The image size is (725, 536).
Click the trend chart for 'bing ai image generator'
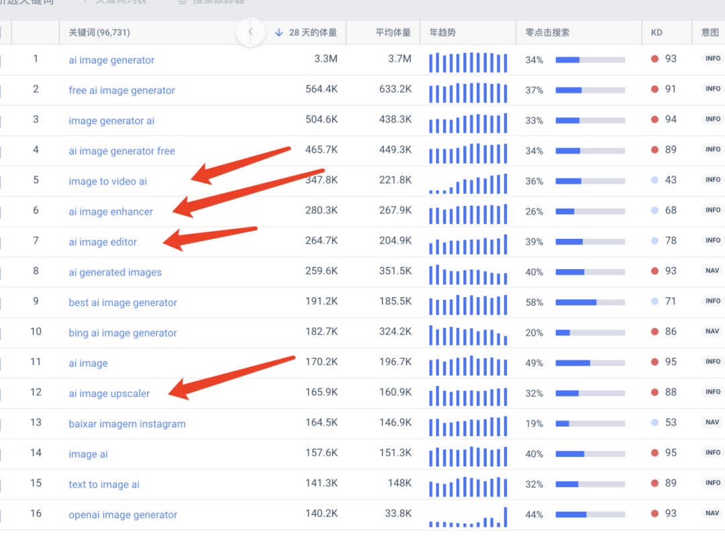[468, 335]
